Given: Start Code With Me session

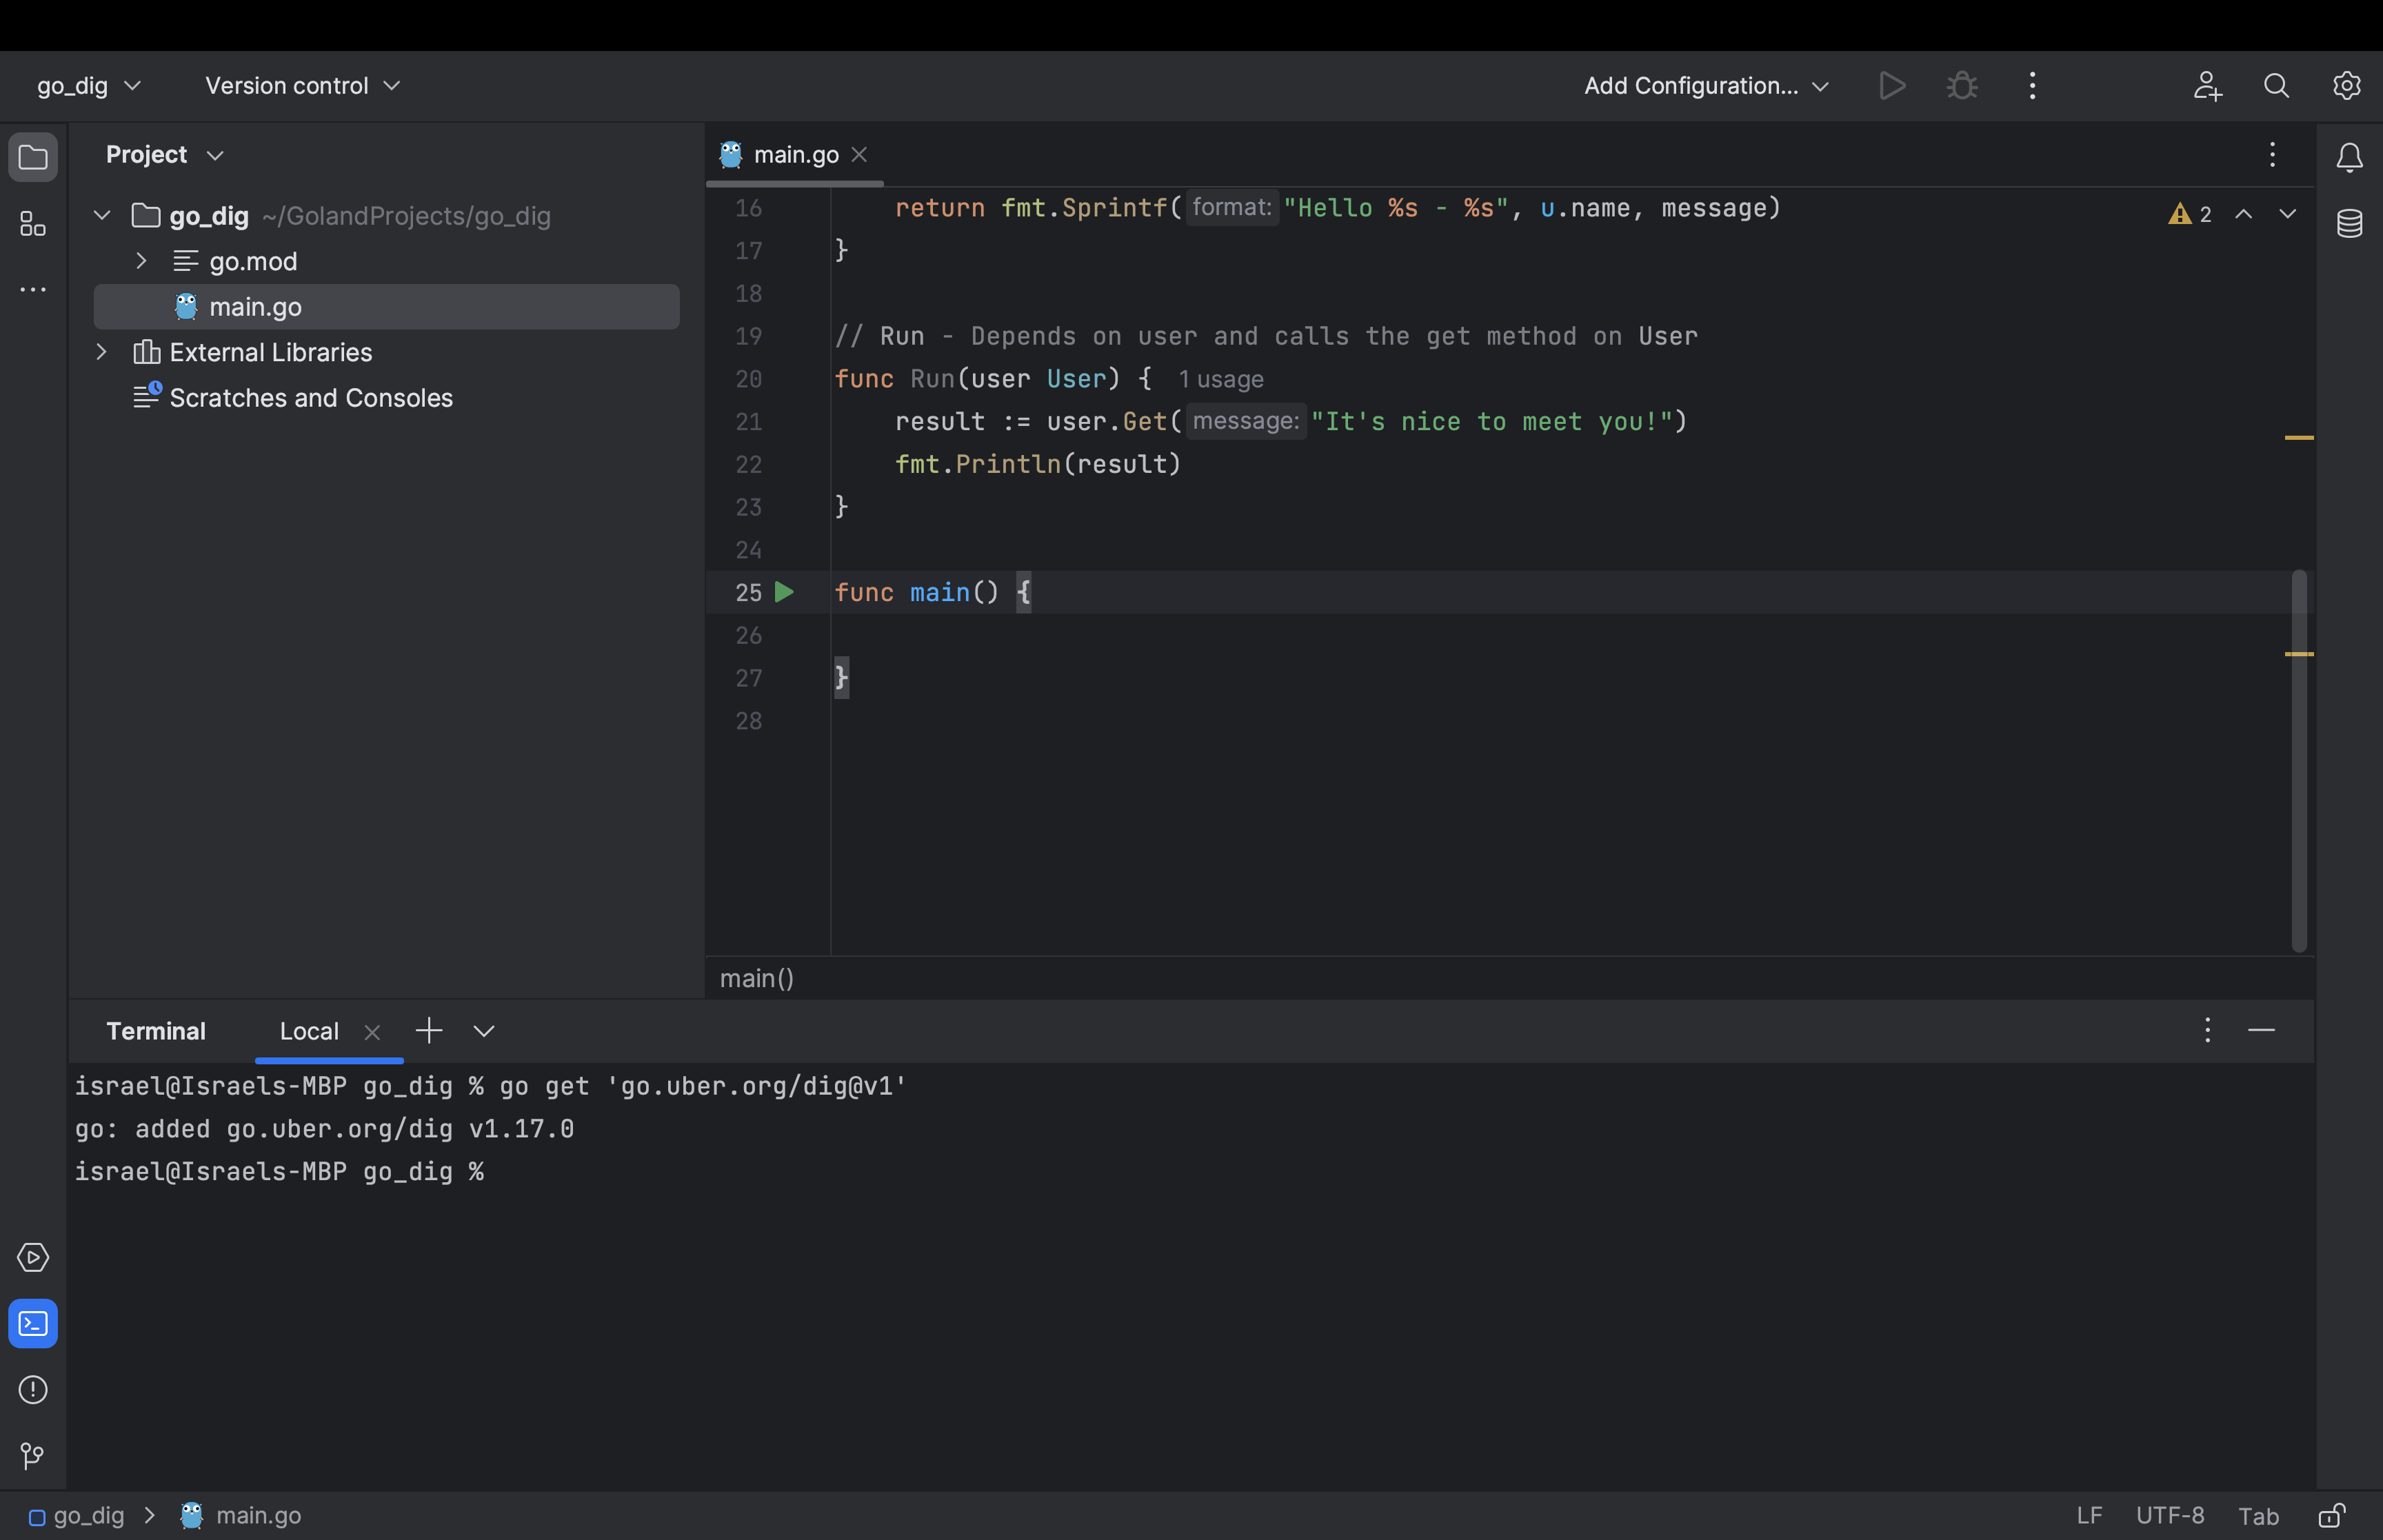Looking at the screenshot, I should [x=2207, y=85].
